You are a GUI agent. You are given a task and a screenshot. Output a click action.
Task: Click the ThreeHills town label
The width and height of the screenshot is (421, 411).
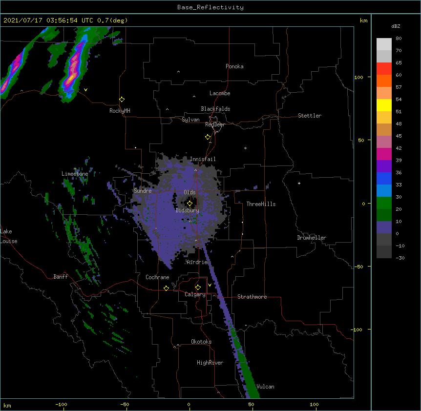click(261, 204)
